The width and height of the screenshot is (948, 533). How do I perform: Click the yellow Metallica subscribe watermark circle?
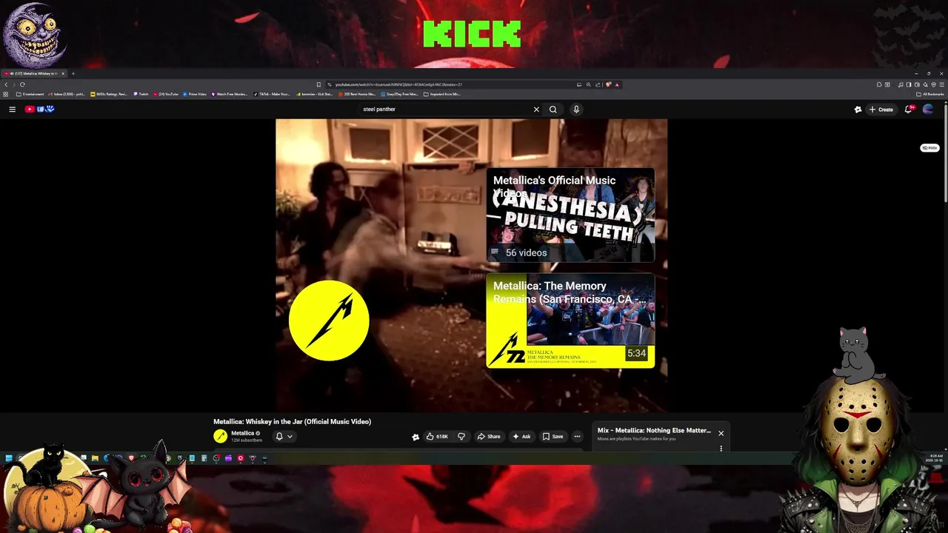[x=329, y=321]
